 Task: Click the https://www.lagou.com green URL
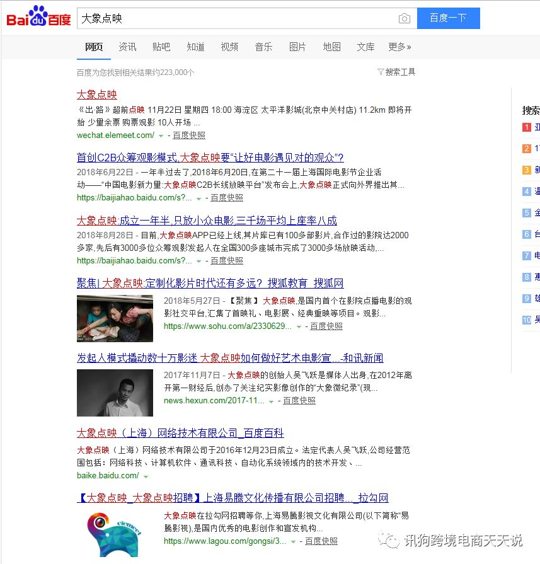tap(225, 541)
